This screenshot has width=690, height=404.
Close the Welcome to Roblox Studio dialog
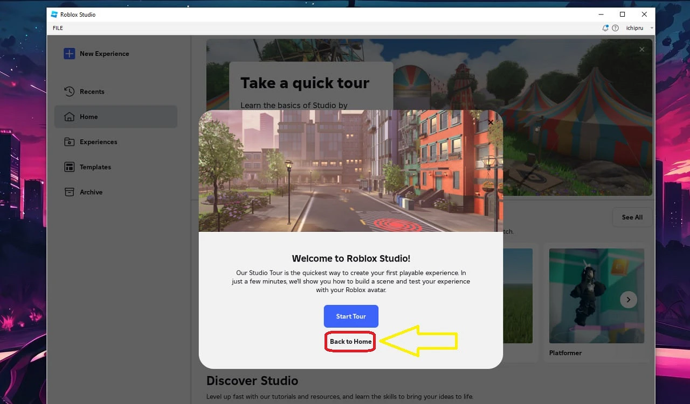(491, 123)
